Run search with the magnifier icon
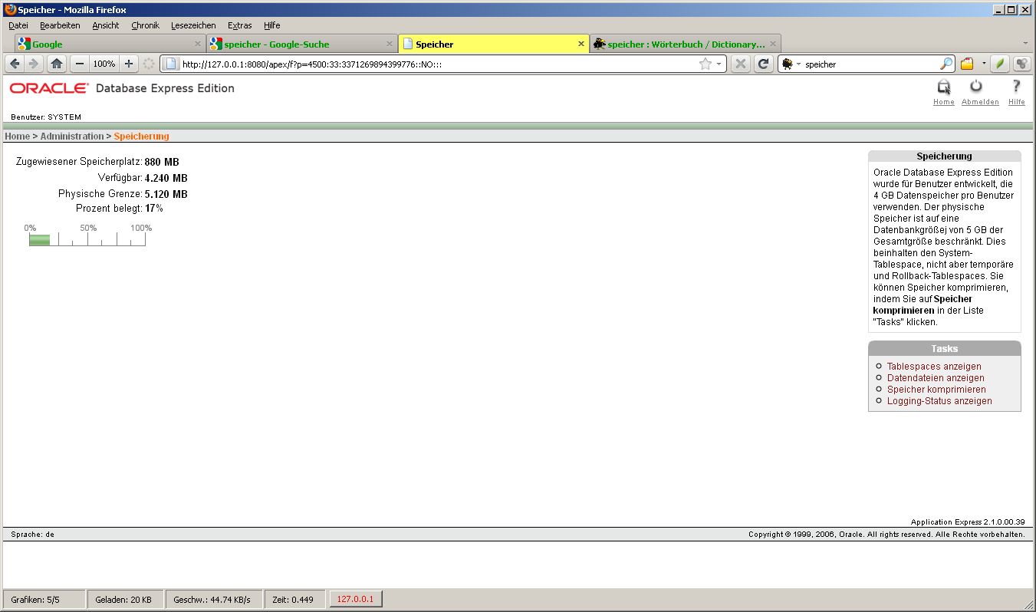 [946, 64]
